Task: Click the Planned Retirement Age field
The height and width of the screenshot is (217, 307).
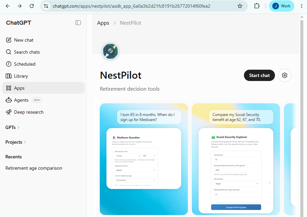Action: 236,194
